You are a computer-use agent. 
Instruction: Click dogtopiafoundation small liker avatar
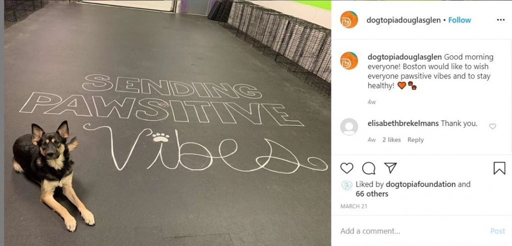347,185
